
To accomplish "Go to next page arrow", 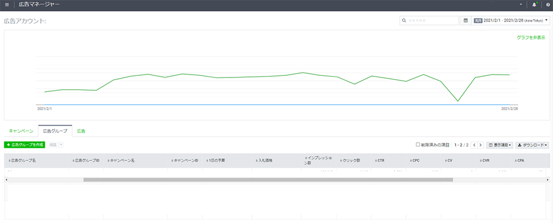I will [481, 145].
